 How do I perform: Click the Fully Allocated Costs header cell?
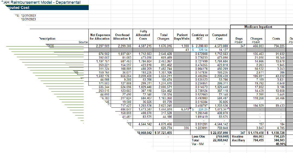[x=143, y=35]
